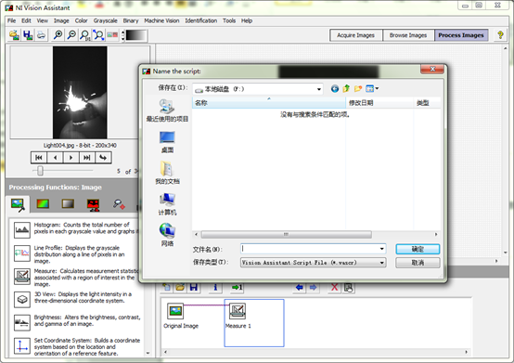514x363 pixels.
Task: Jump to first image button
Action: click(39, 158)
